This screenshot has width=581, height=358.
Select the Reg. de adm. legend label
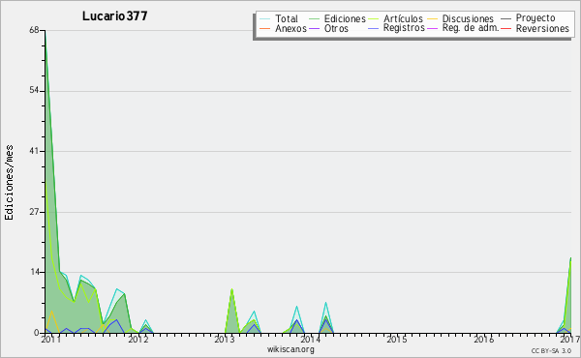click(471, 28)
